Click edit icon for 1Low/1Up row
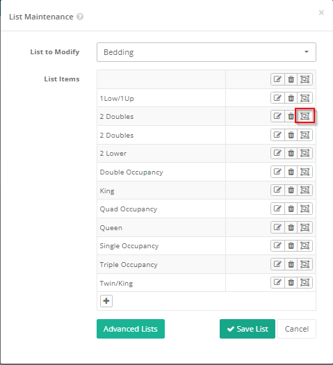The width and height of the screenshot is (333, 365). (x=277, y=98)
